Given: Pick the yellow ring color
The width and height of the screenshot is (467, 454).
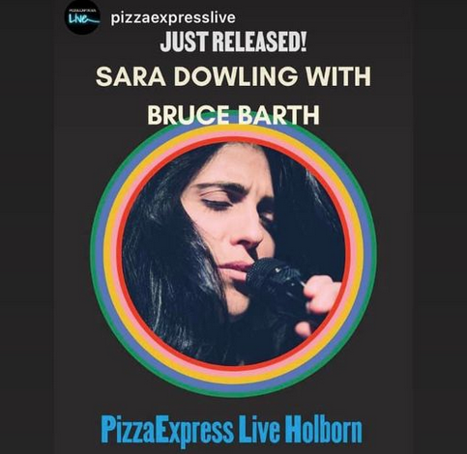Looking at the screenshot, I should coord(108,254).
